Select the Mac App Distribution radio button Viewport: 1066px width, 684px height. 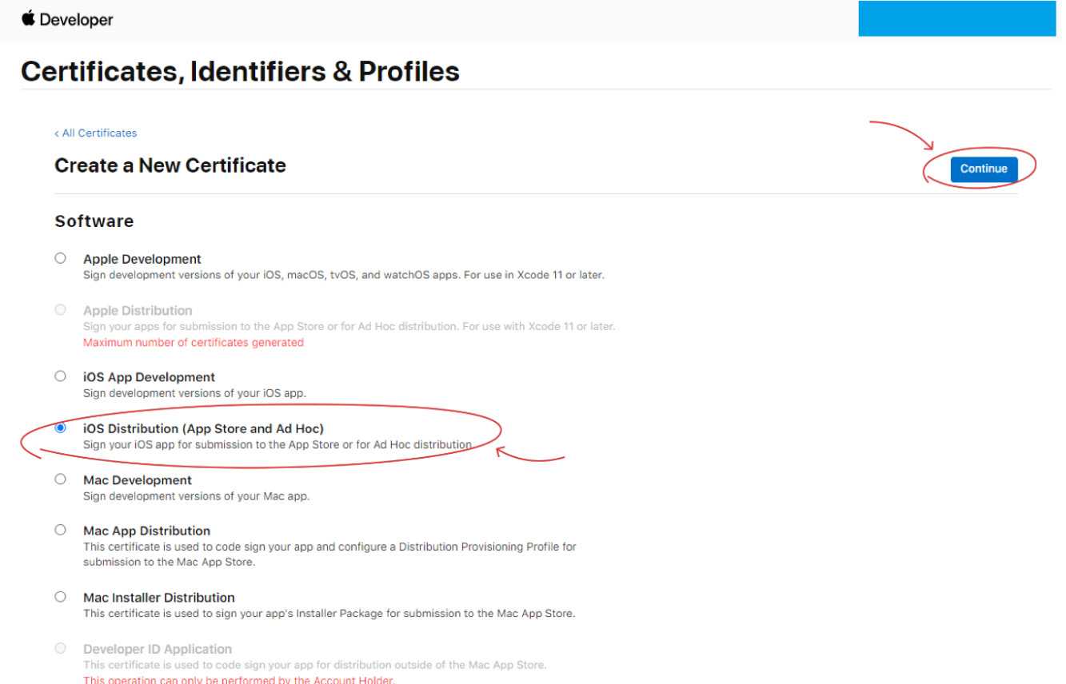coord(60,530)
